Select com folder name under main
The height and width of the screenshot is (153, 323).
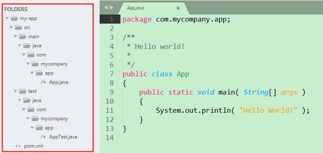click(x=41, y=55)
